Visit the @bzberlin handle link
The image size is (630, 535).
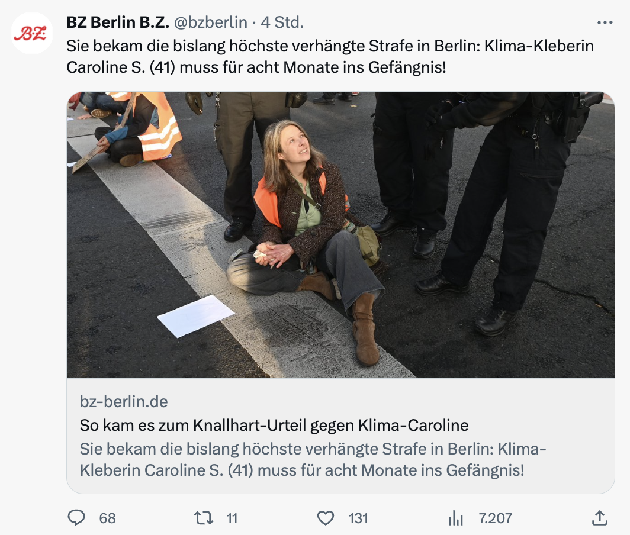(x=211, y=22)
